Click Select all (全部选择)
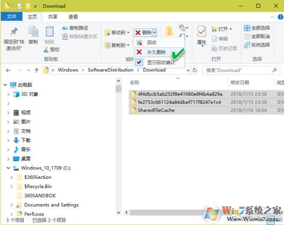Viewport: 284px width, 225px height. click(257, 28)
